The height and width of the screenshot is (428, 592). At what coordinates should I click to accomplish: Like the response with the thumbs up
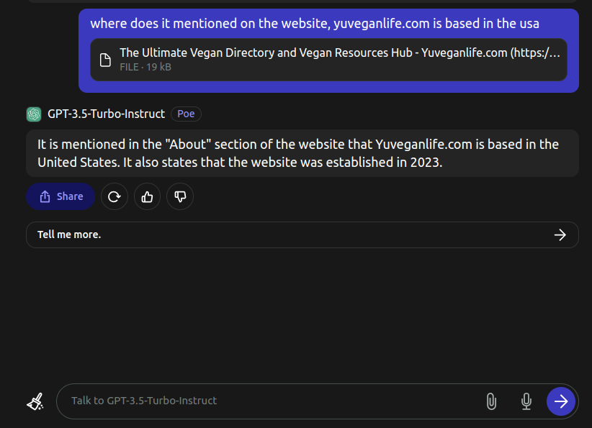pyautogui.click(x=147, y=196)
